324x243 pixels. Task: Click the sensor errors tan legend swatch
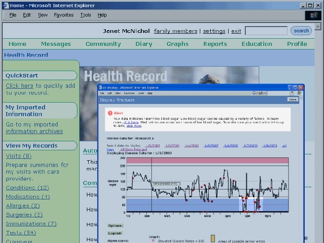pyautogui.click(x=213, y=238)
